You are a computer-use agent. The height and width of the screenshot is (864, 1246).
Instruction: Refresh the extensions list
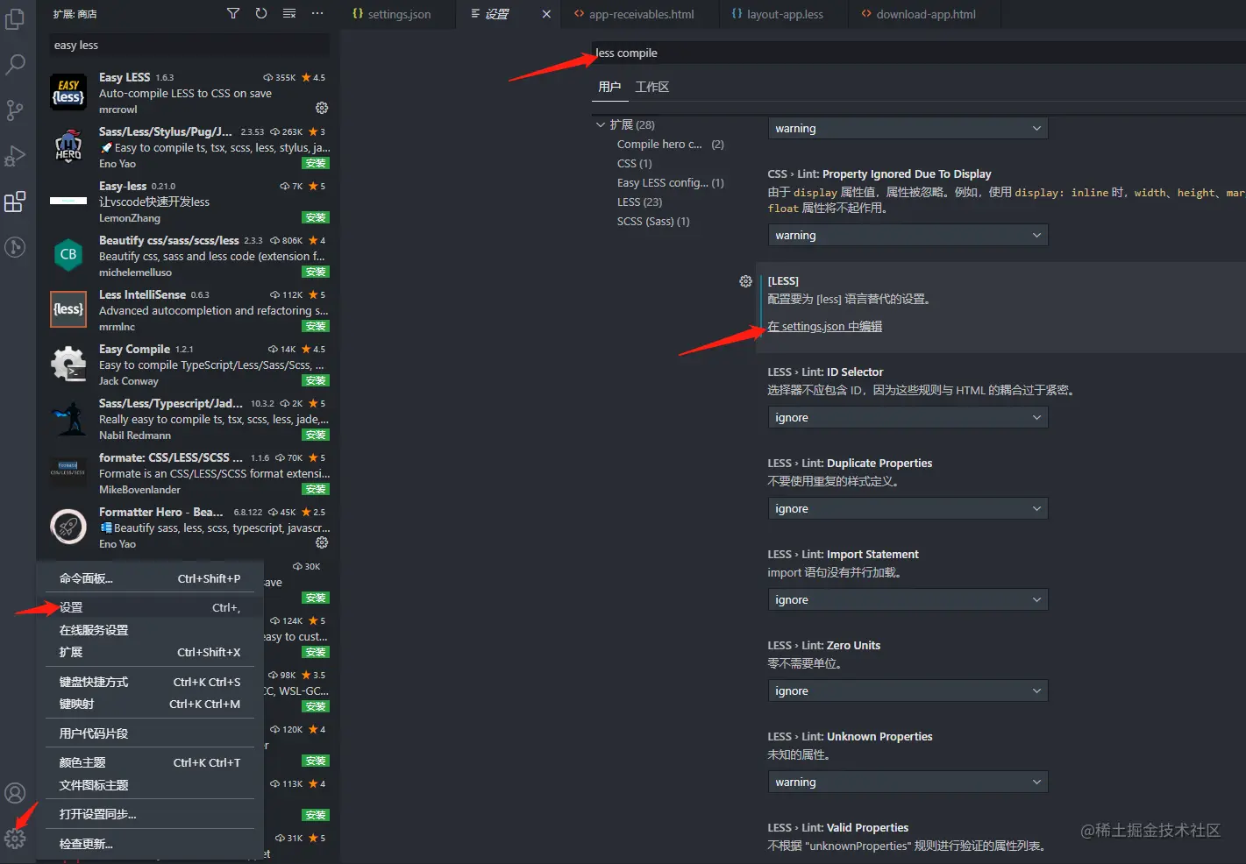tap(261, 13)
